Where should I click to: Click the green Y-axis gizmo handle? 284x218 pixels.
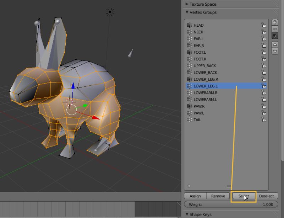tap(84, 105)
